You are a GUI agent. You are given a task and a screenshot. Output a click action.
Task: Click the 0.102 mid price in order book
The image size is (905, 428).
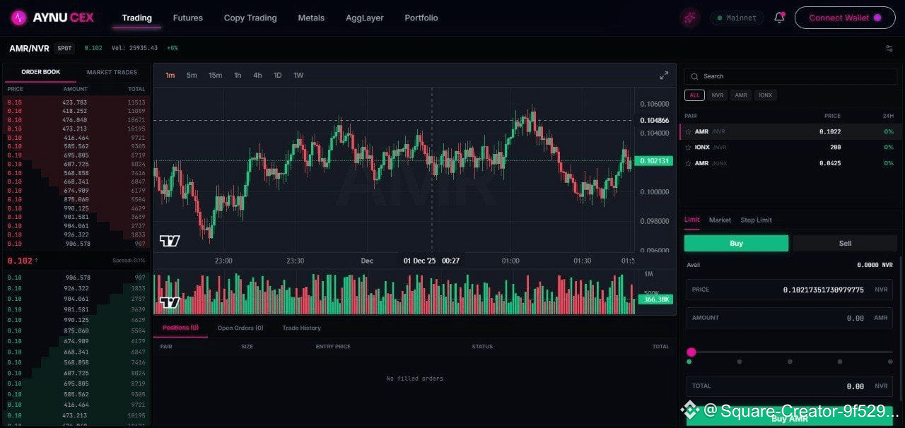pos(20,261)
